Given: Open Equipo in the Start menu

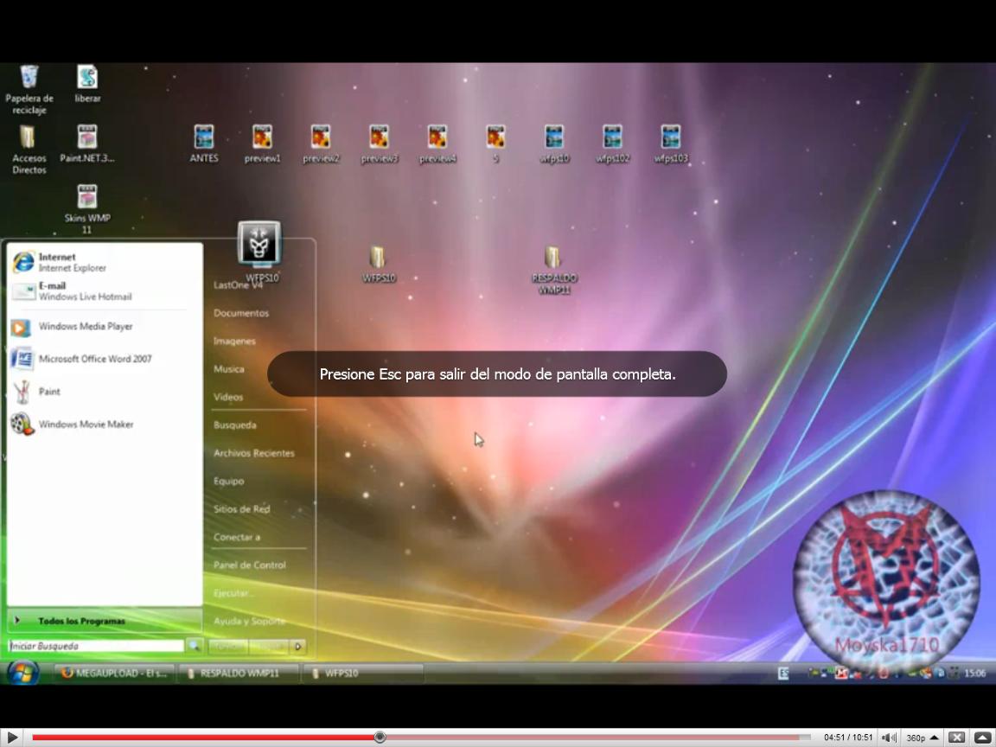Looking at the screenshot, I should pos(228,481).
